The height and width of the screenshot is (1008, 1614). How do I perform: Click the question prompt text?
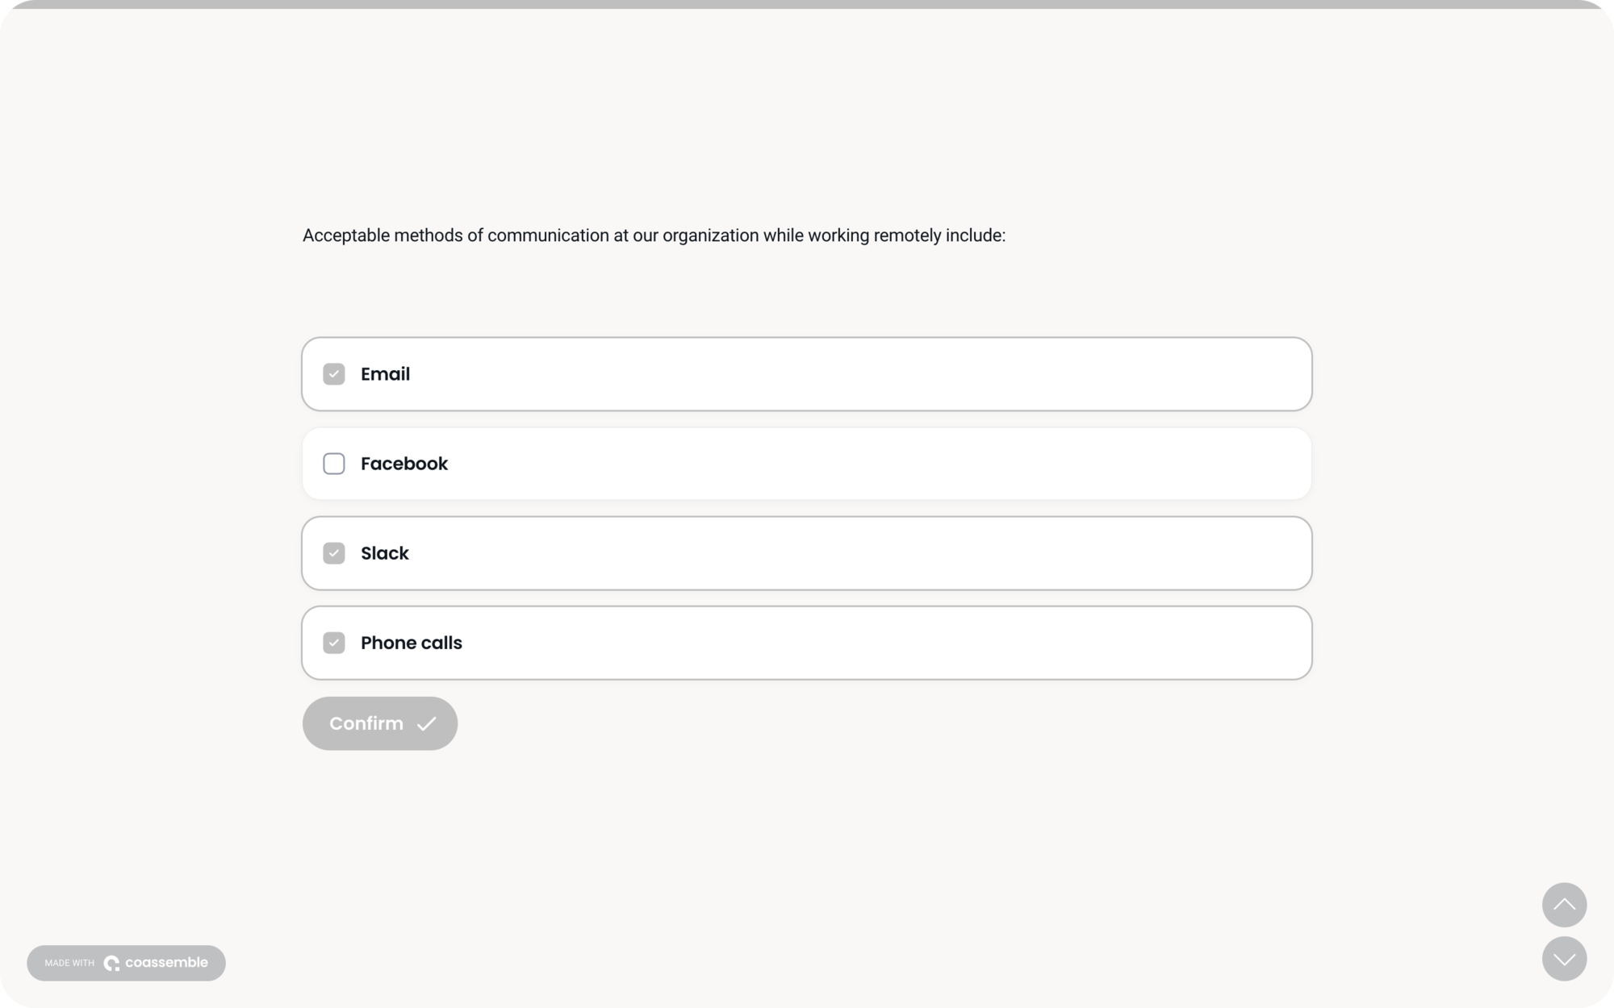pyautogui.click(x=654, y=235)
